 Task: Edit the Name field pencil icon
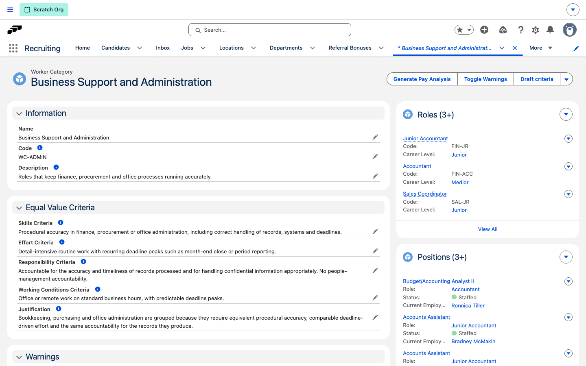click(x=375, y=137)
